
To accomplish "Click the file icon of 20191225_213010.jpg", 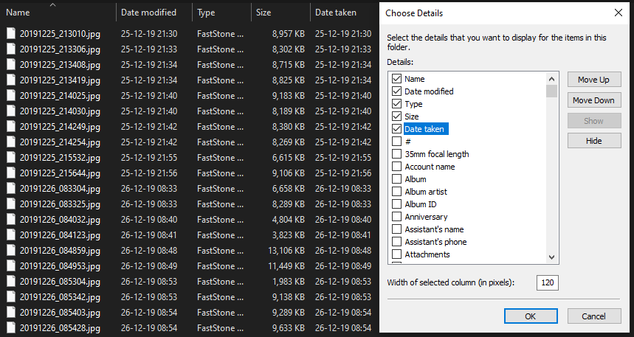I will point(11,34).
